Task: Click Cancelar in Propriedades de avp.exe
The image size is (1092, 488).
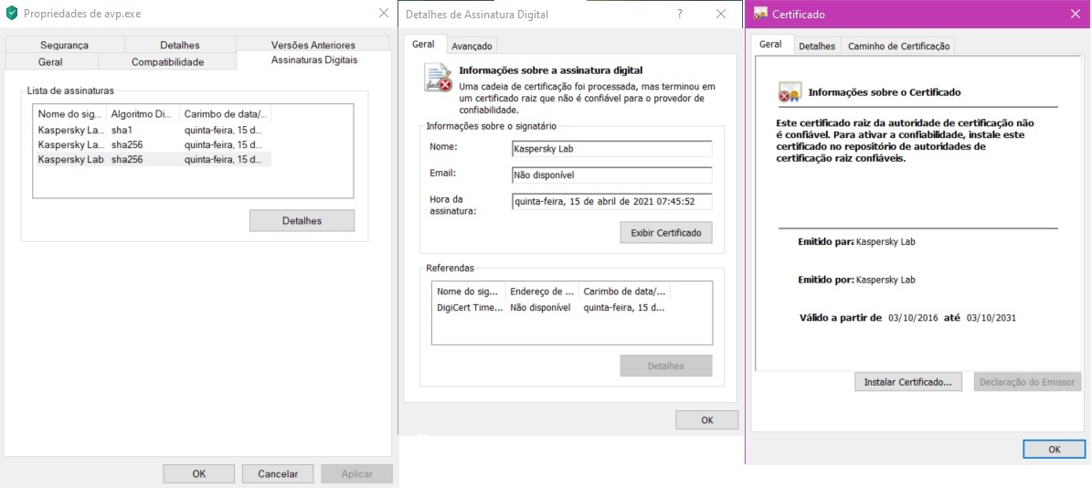Action: tap(278, 474)
